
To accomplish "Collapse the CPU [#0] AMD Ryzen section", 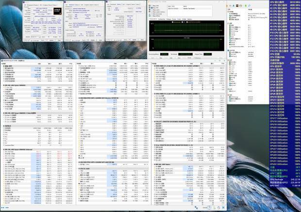I will tap(2, 84).
